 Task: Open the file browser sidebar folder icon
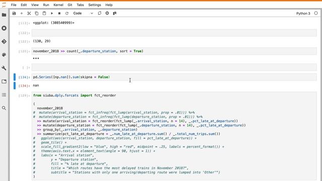(x=4, y=15)
